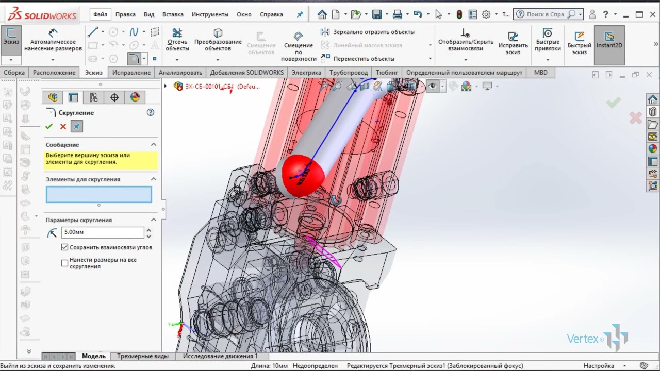
Task: Open the Spline tool dropdown arrow
Action: coord(144,32)
